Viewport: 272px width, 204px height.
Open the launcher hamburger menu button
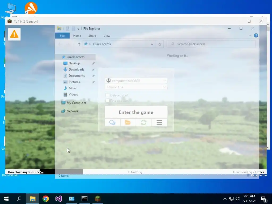click(x=159, y=122)
